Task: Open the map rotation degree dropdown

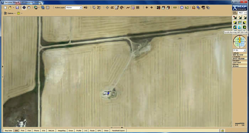Action: 239,50
